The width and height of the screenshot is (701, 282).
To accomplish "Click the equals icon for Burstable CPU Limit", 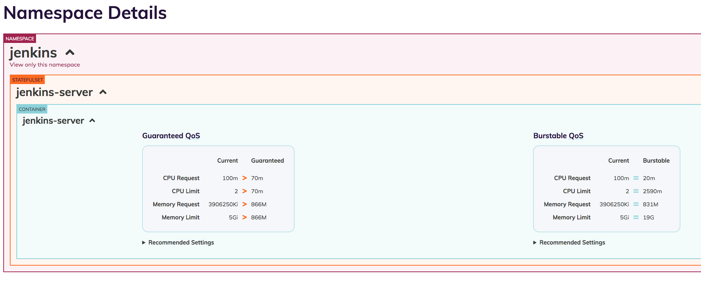I will tap(636, 191).
